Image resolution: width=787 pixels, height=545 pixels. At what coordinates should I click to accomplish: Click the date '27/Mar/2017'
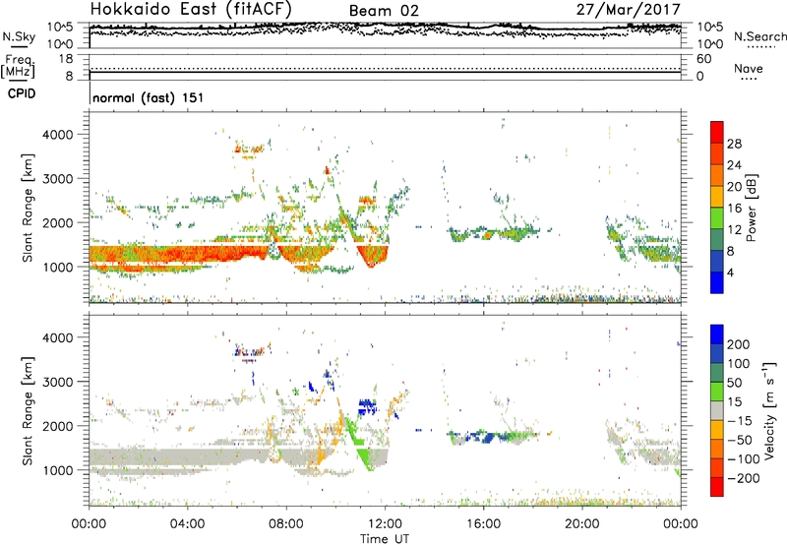(628, 9)
